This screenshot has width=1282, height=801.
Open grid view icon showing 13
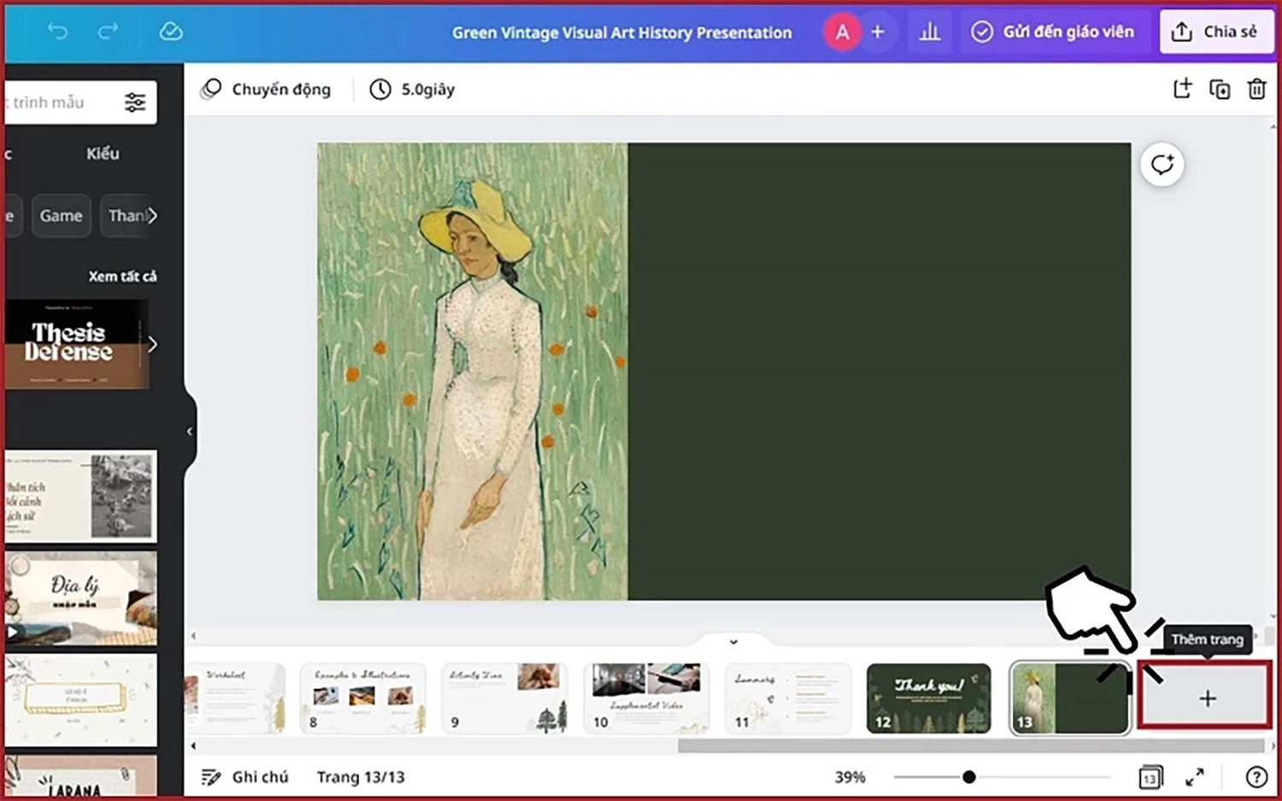(1150, 777)
